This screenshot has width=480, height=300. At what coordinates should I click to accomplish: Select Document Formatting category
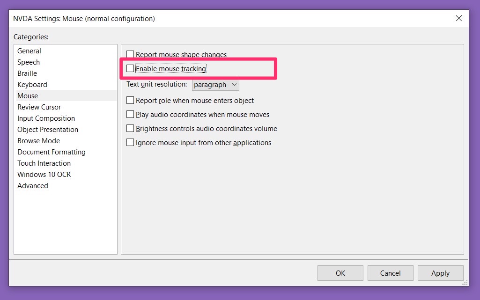pos(52,152)
